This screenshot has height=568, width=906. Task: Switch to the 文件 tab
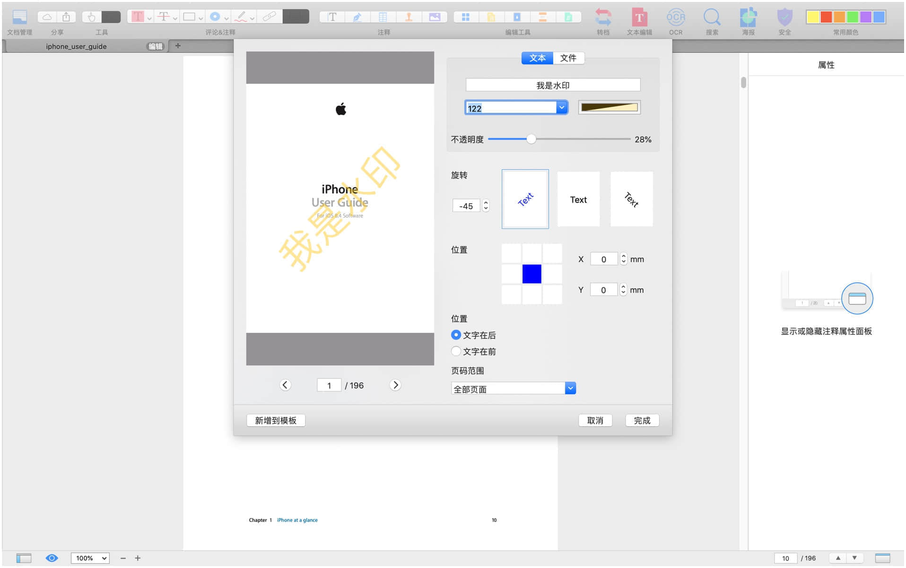(x=568, y=58)
